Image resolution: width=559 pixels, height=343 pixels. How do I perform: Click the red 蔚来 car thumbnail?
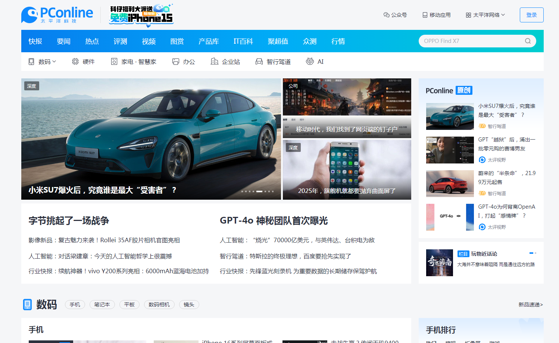click(x=450, y=184)
